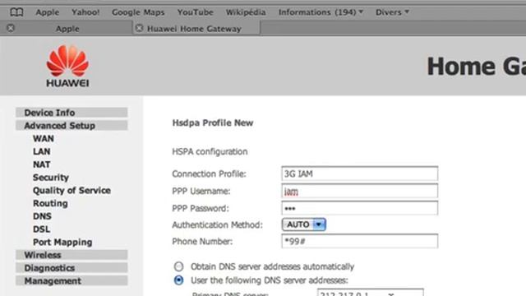Collapse the Advanced Setup menu

click(72, 126)
